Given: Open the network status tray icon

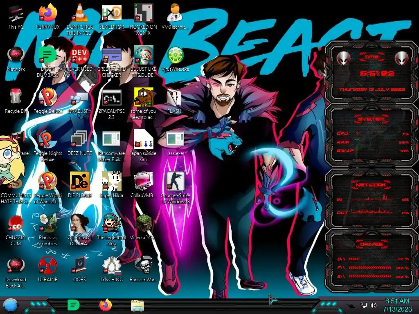Looking at the screenshot, I should pyautogui.click(x=364, y=305).
